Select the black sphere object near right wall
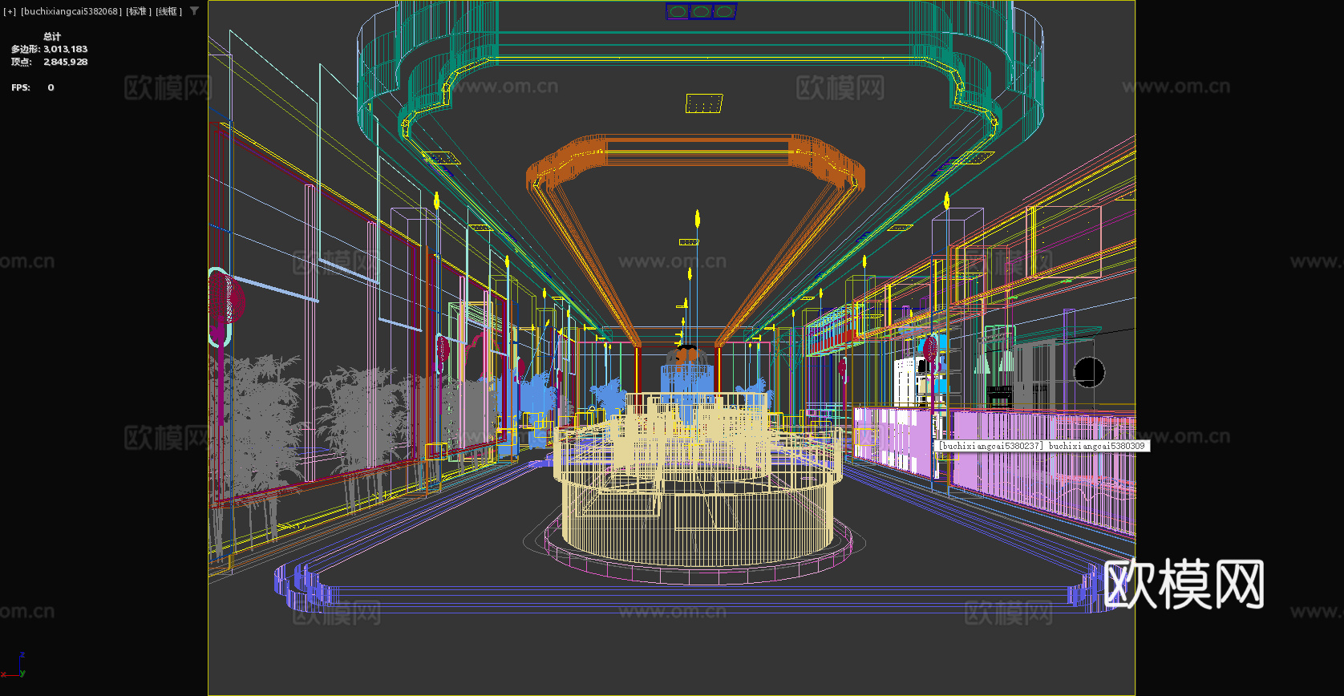The image size is (1344, 696). coord(1089,372)
